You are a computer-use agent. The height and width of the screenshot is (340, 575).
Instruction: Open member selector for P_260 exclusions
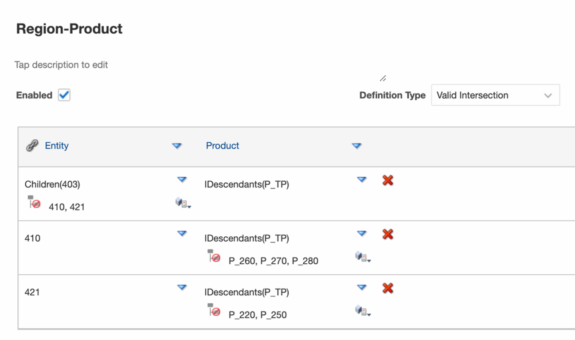pyautogui.click(x=363, y=257)
